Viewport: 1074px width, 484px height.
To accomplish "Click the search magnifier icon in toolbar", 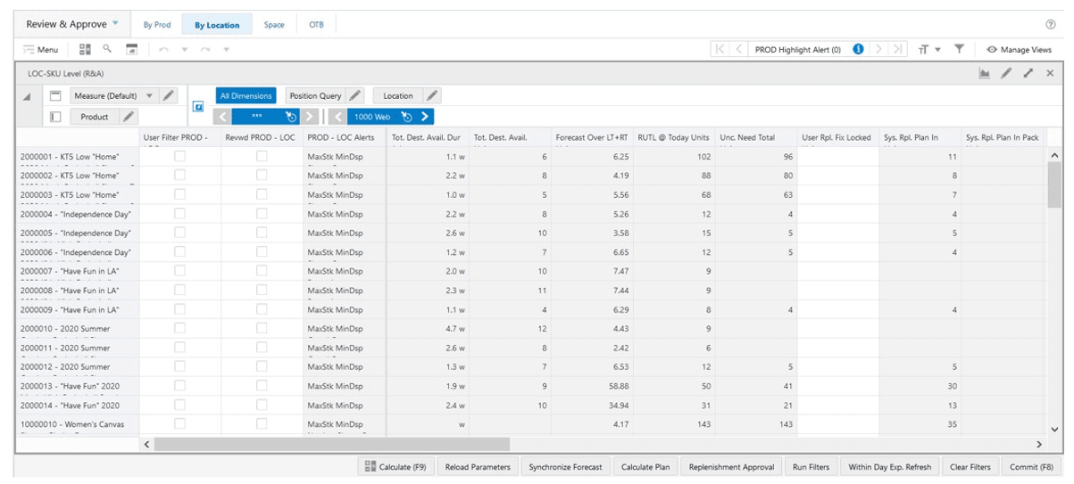I will click(108, 49).
